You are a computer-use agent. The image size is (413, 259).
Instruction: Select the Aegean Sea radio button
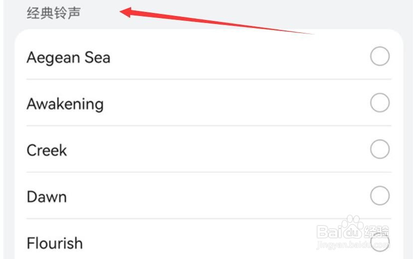coord(380,57)
